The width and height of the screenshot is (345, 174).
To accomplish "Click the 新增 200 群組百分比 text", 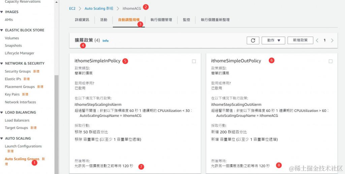I will (x=229, y=132).
